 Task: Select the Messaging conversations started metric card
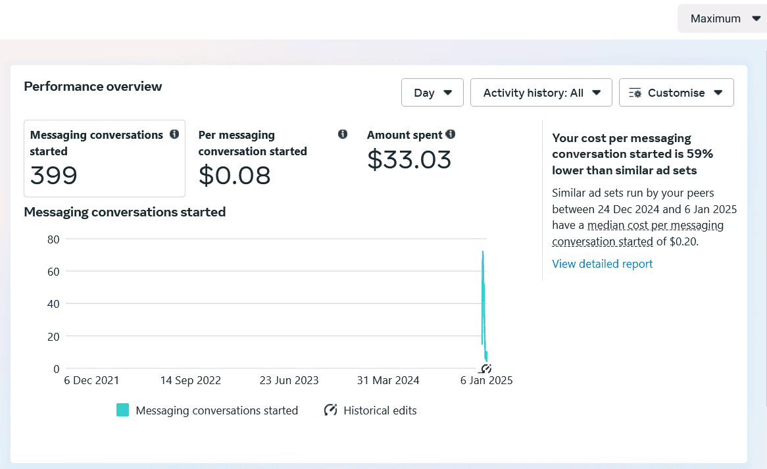click(105, 159)
